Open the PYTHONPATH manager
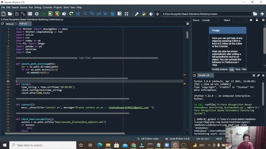 [x=144, y=14]
